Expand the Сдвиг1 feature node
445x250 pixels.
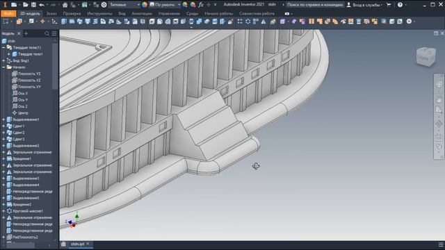click(x=3, y=126)
